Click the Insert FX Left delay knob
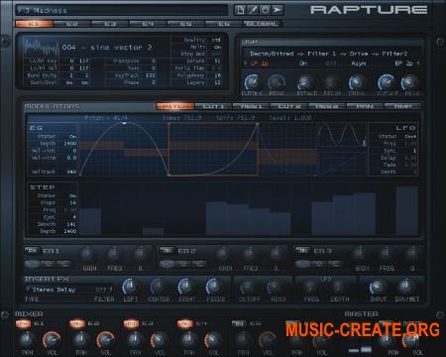This screenshot has width=446, height=357. pyautogui.click(x=130, y=287)
